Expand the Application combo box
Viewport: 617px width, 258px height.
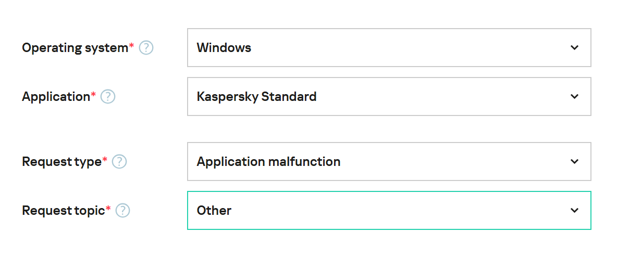[389, 96]
